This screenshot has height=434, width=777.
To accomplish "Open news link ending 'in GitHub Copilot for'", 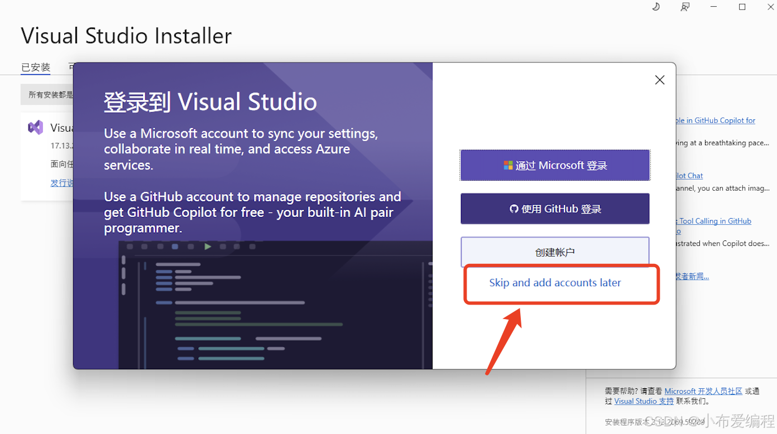I will 716,120.
